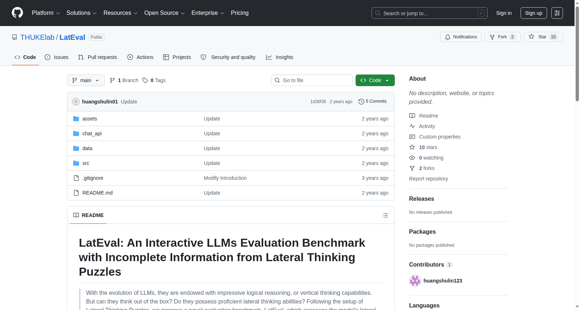Viewport: 580px width, 310px height.
Task: Click the Report repository link
Action: [x=428, y=179]
